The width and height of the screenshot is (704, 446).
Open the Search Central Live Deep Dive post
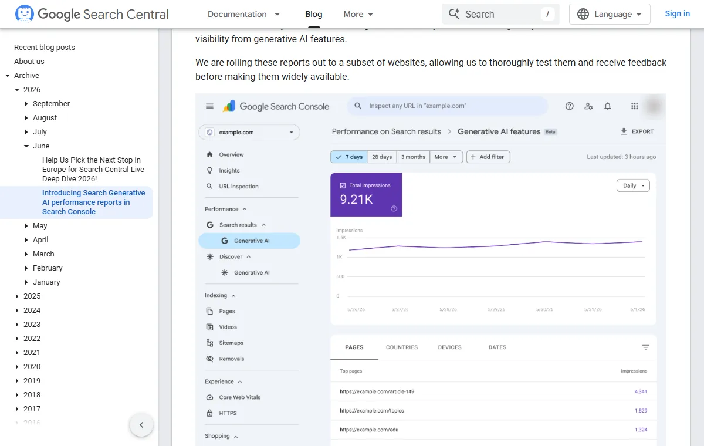pos(94,169)
